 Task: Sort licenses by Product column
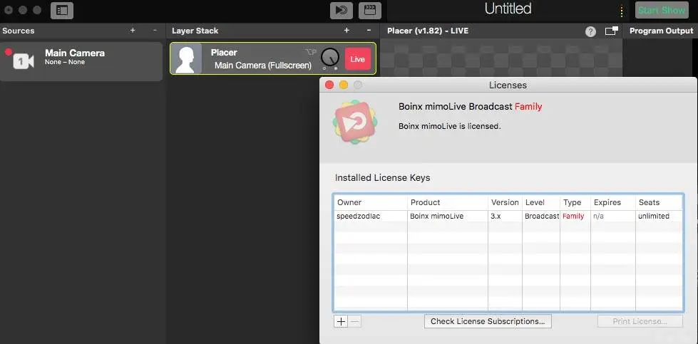click(448, 202)
